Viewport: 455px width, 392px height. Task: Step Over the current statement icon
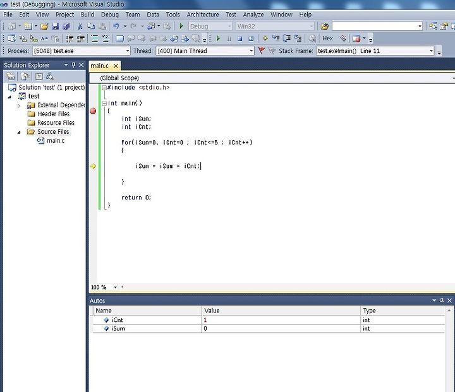287,39
